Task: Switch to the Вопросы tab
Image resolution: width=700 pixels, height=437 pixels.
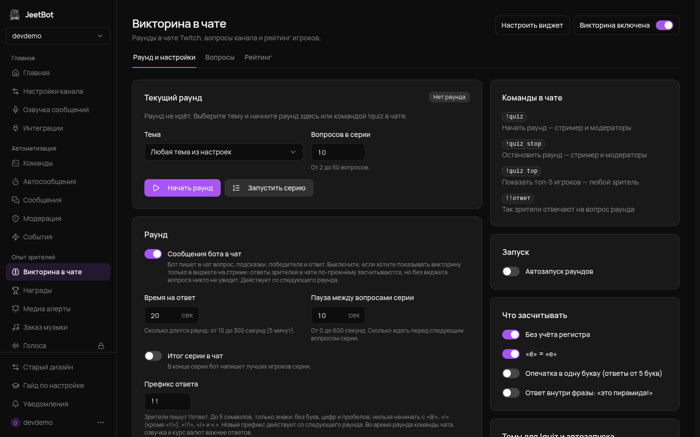Action: 220,57
